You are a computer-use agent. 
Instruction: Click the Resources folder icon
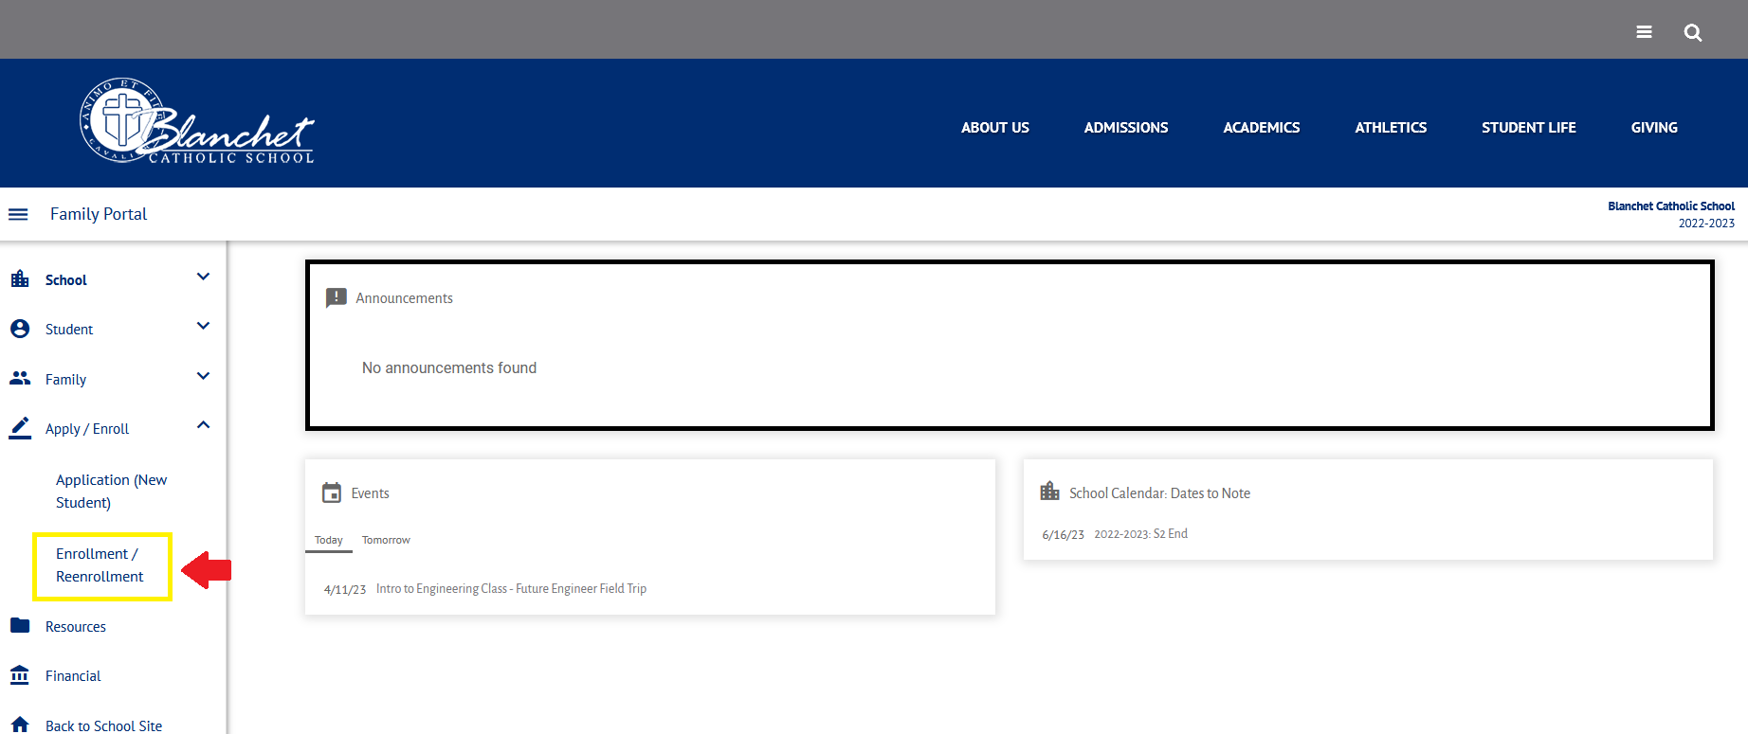20,625
